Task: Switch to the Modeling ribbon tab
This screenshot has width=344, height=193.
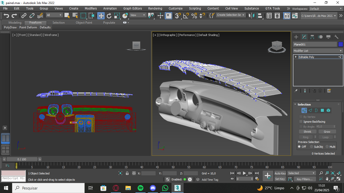Action: (15, 23)
